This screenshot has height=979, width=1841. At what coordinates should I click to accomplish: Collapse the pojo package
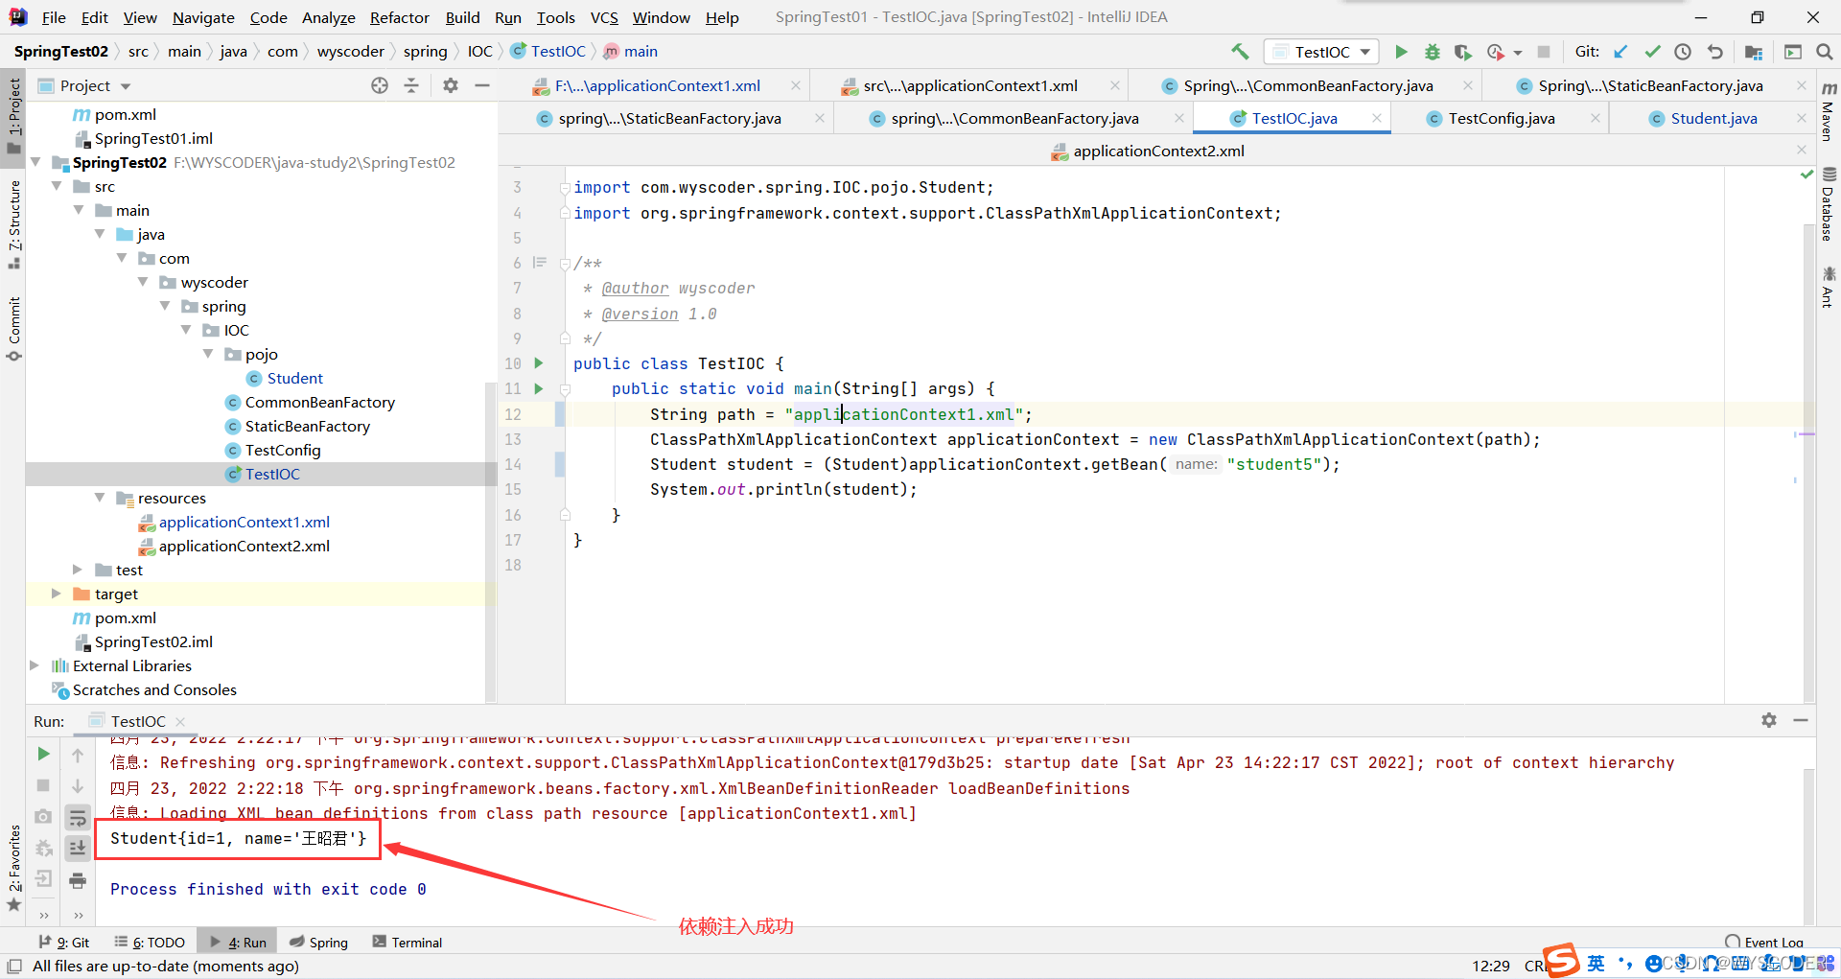point(208,354)
